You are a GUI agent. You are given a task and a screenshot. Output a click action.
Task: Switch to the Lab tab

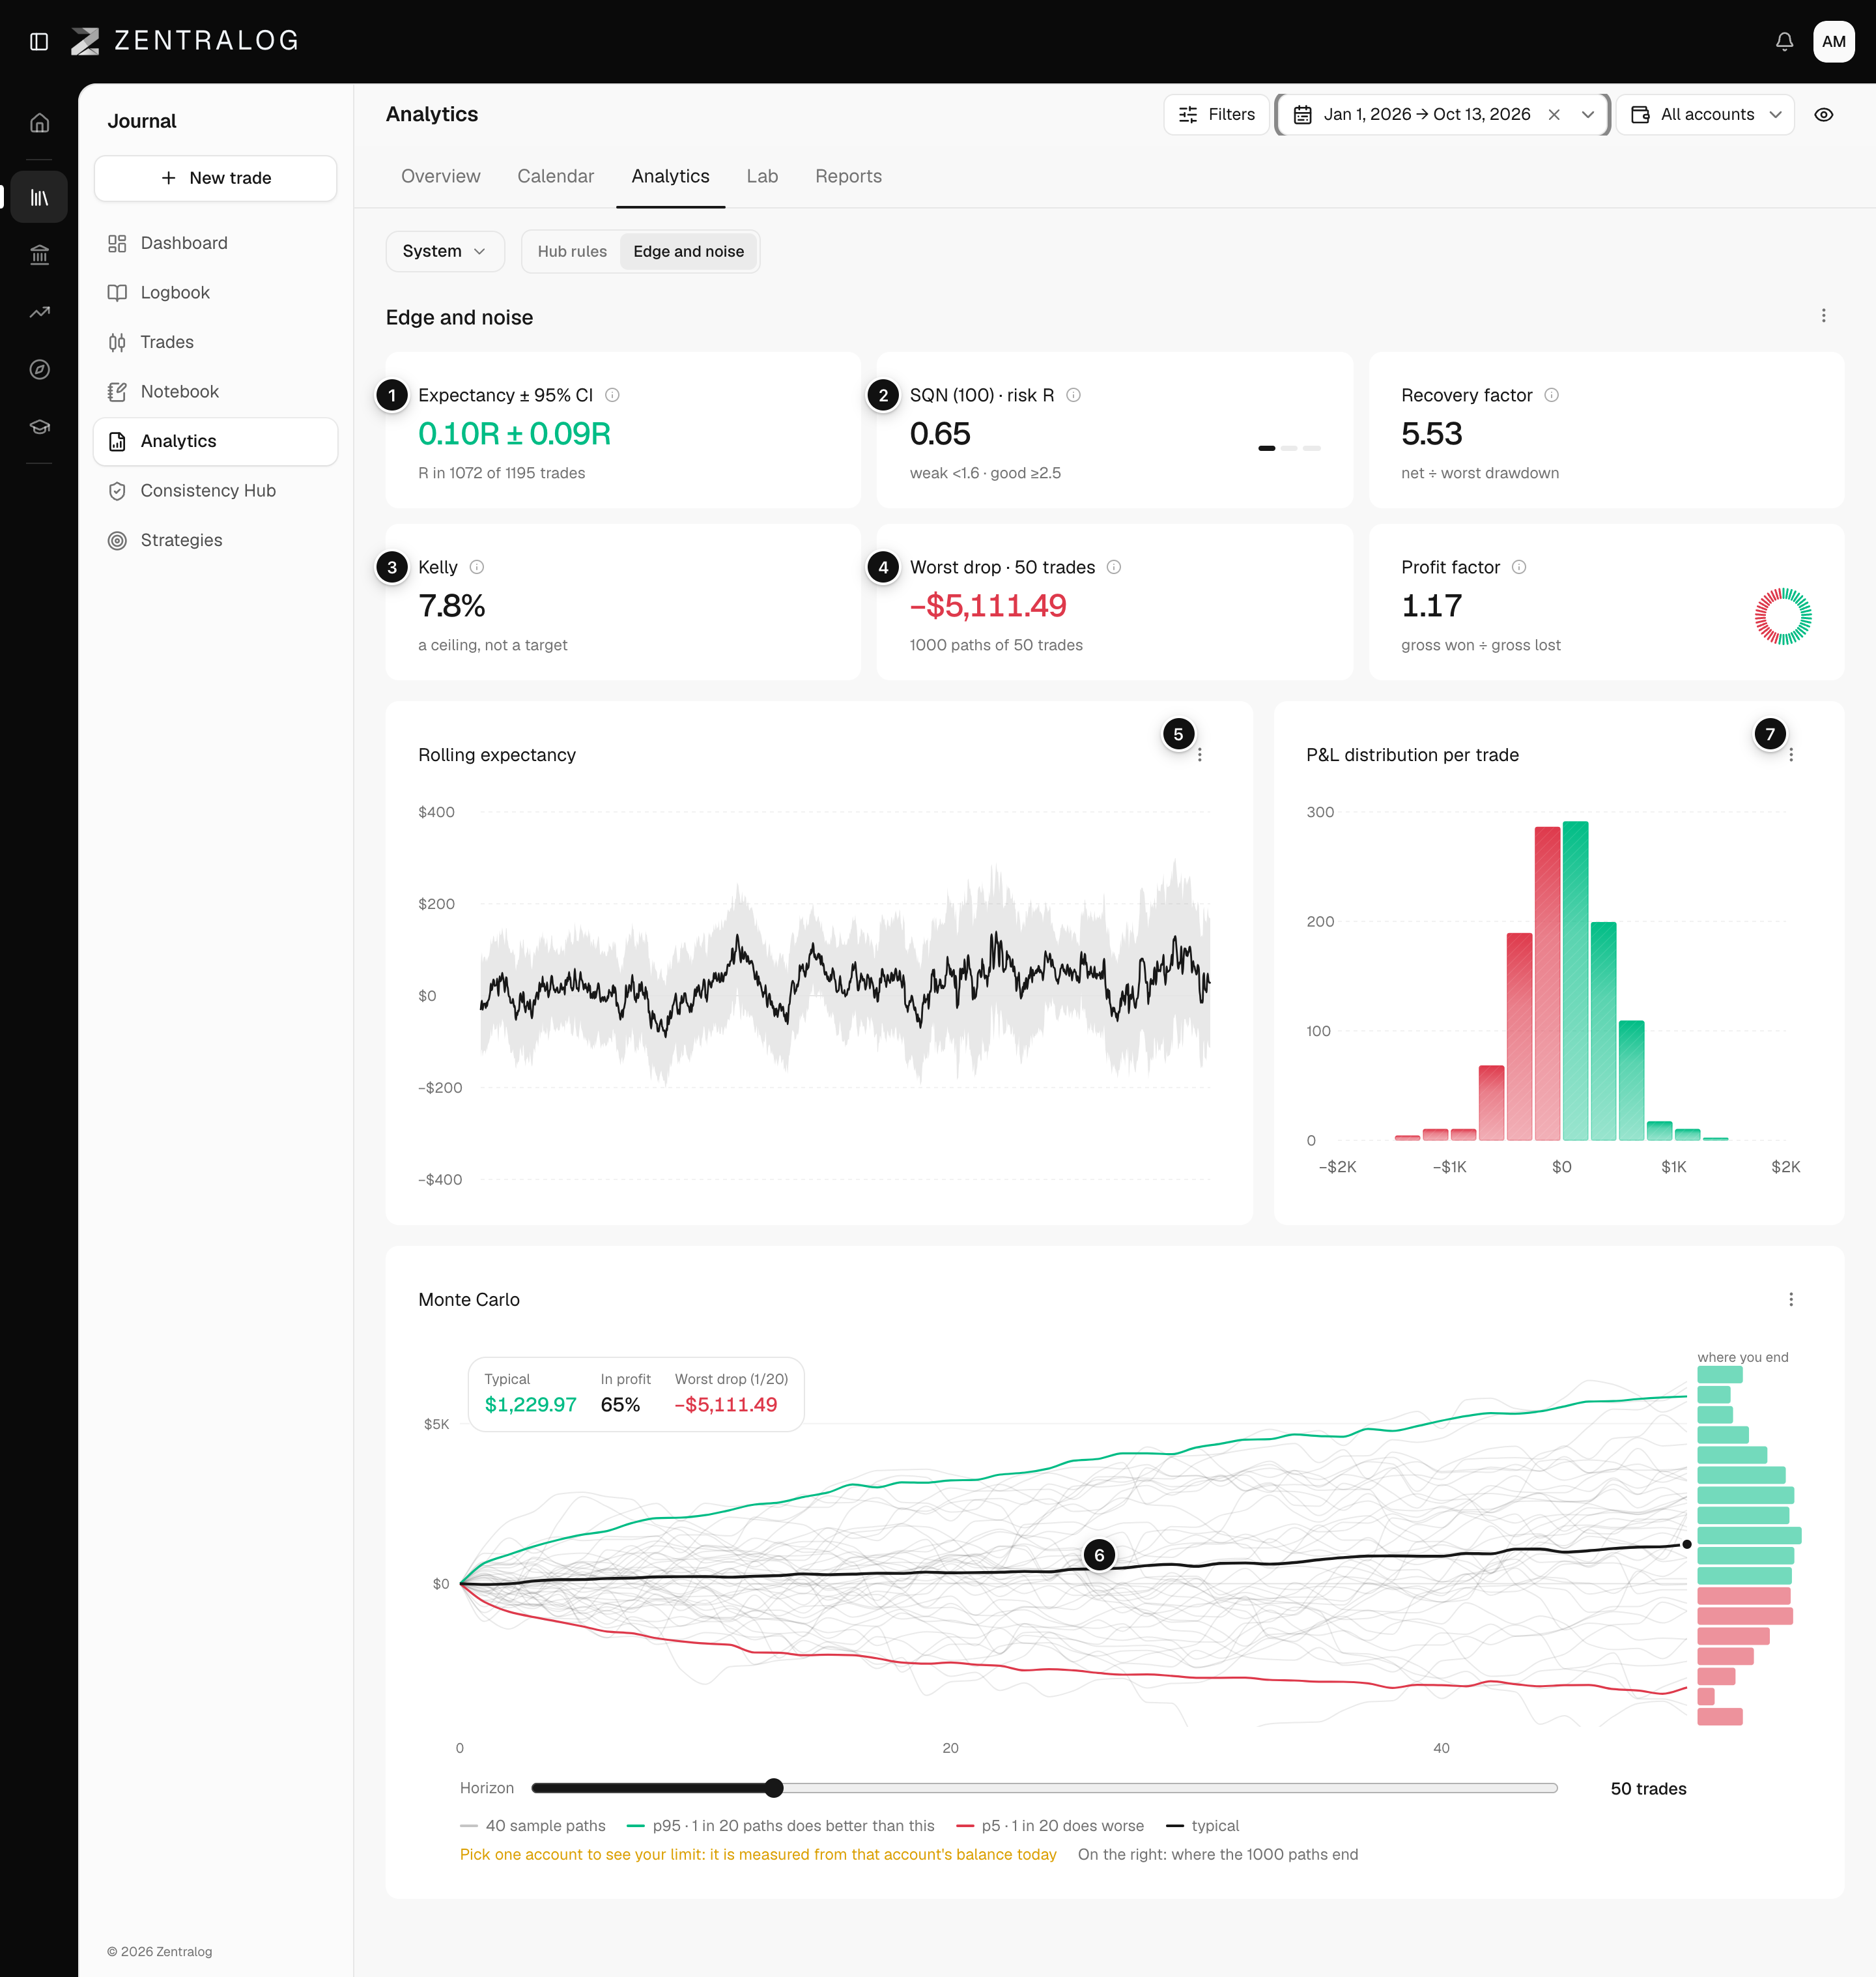762,176
